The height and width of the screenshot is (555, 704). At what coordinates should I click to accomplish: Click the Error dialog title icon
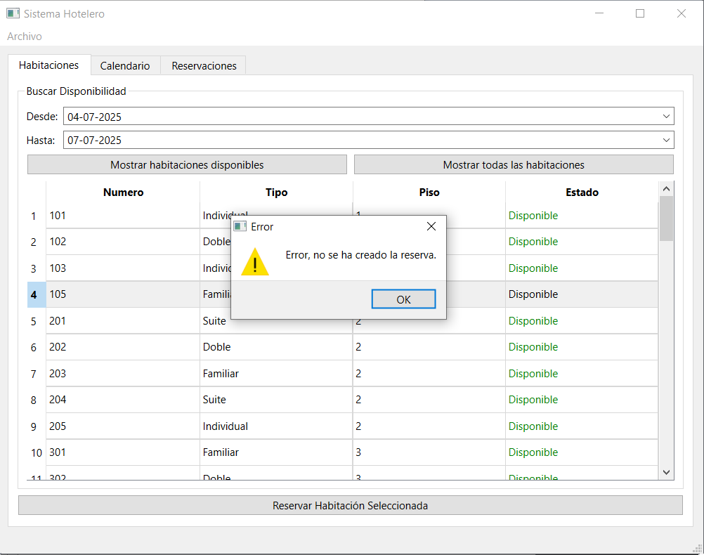pyautogui.click(x=240, y=226)
